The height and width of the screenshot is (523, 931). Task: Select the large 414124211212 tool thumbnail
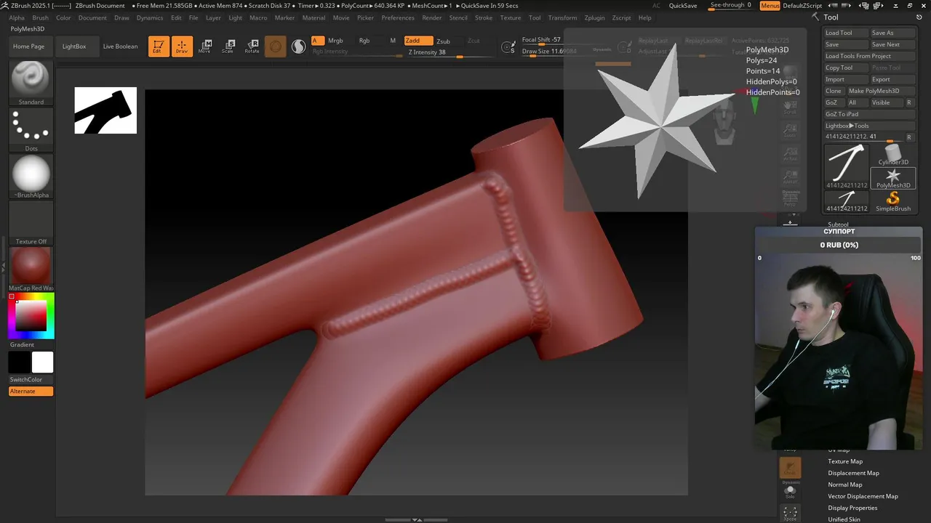point(847,166)
